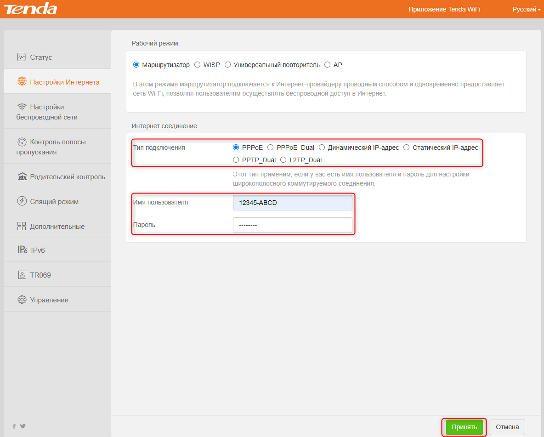Click the parental control family icon

22,177
